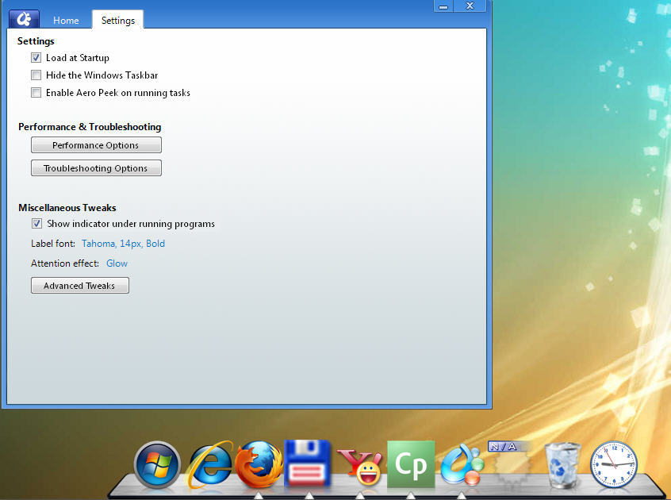The height and width of the screenshot is (500, 671).
Task: Uncheck Load at Startup
Action: 36,57
